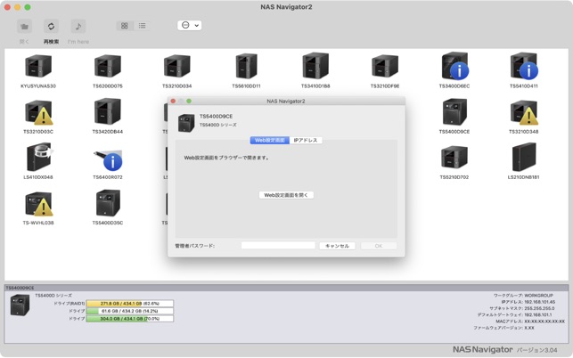Select the TS3210D03C device with warning
This screenshot has height=358, width=573.
click(38, 116)
